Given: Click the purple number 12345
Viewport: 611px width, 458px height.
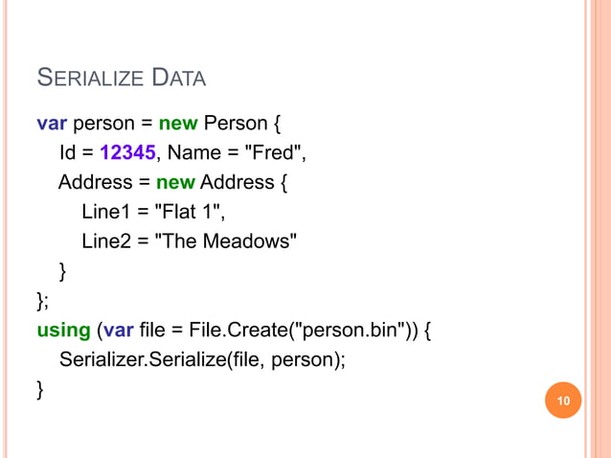Looking at the screenshot, I should click(127, 152).
